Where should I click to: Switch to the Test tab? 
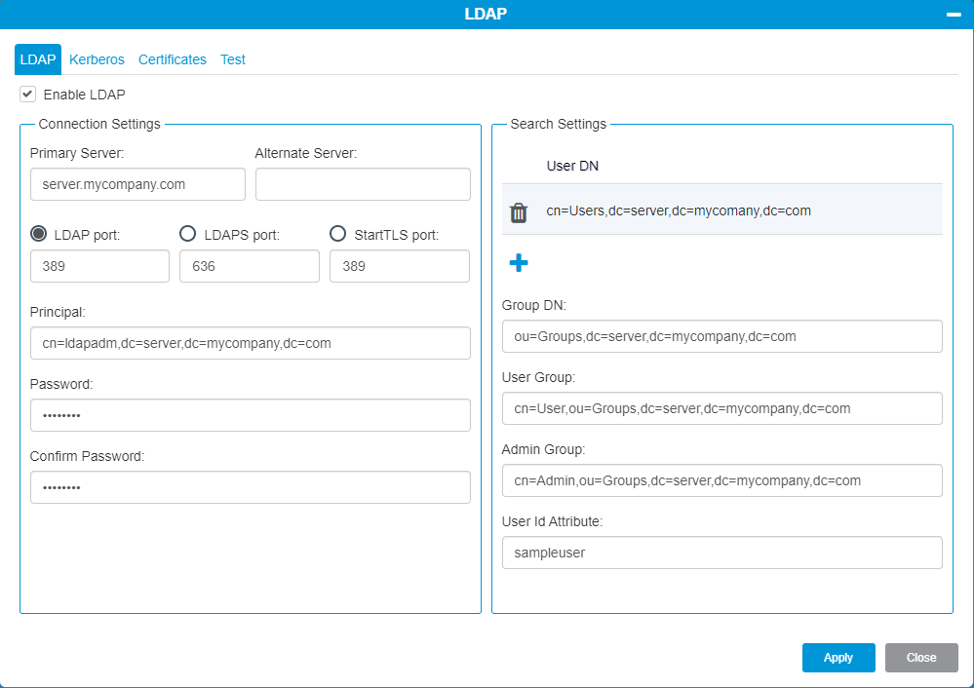233,59
